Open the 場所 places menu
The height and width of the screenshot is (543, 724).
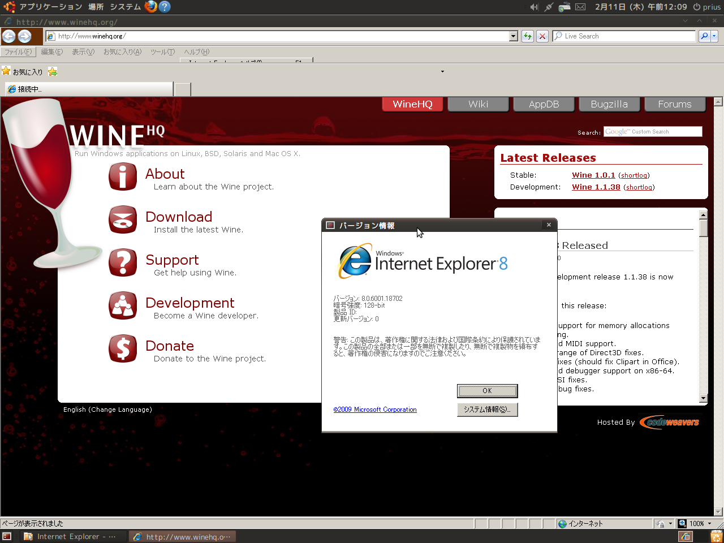point(96,7)
